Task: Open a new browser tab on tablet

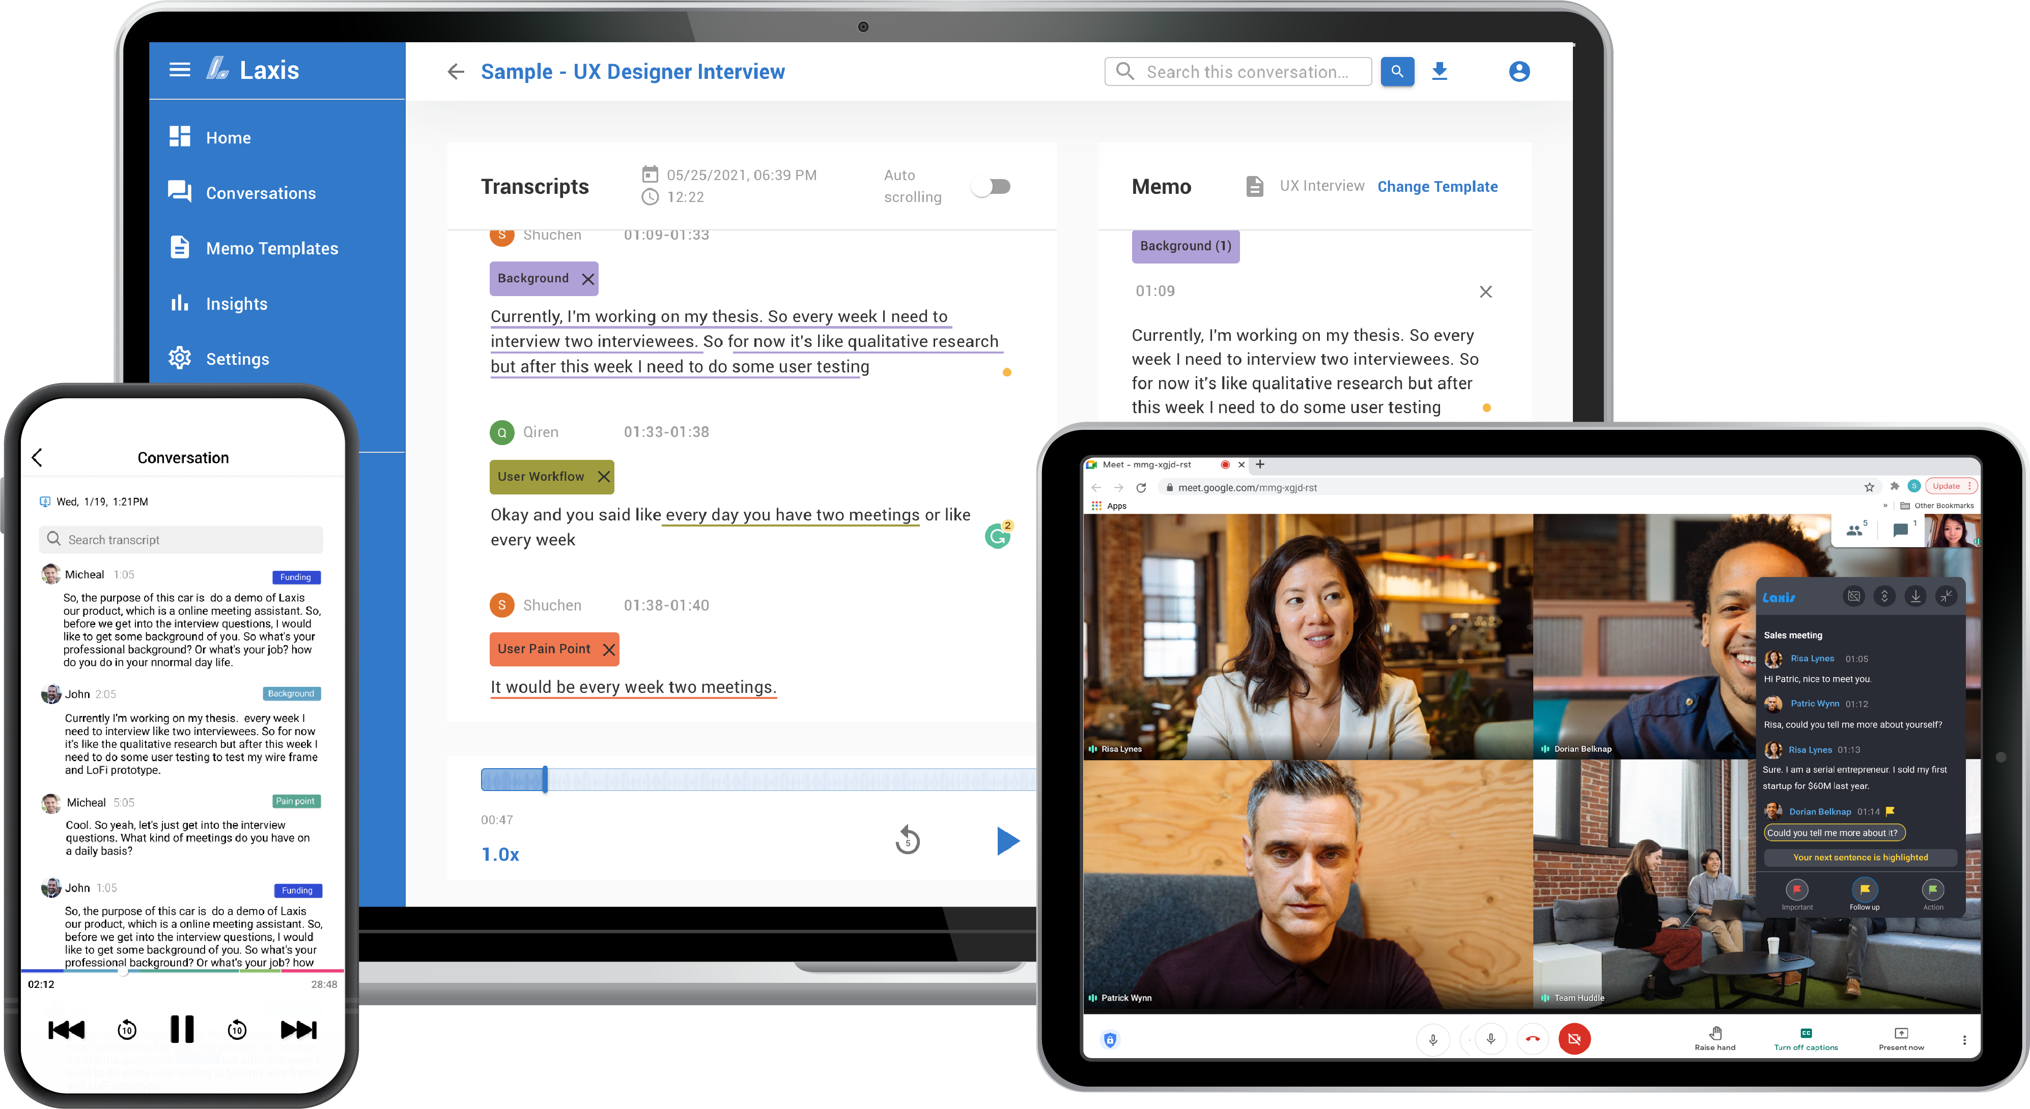Action: point(1260,464)
